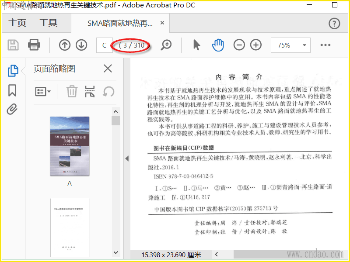Activate the Hand pan tool
The height and width of the screenshot is (262, 350).
(x=218, y=45)
